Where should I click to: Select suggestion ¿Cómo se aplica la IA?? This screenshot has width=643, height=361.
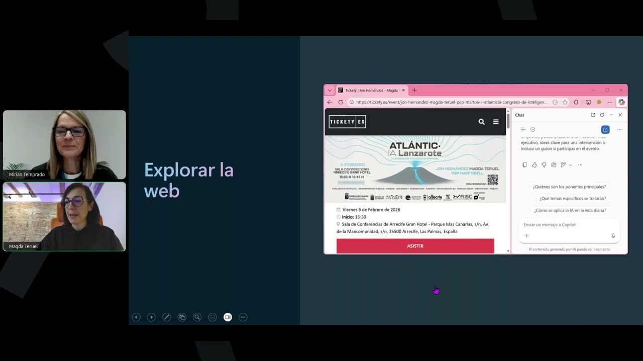[x=570, y=211]
